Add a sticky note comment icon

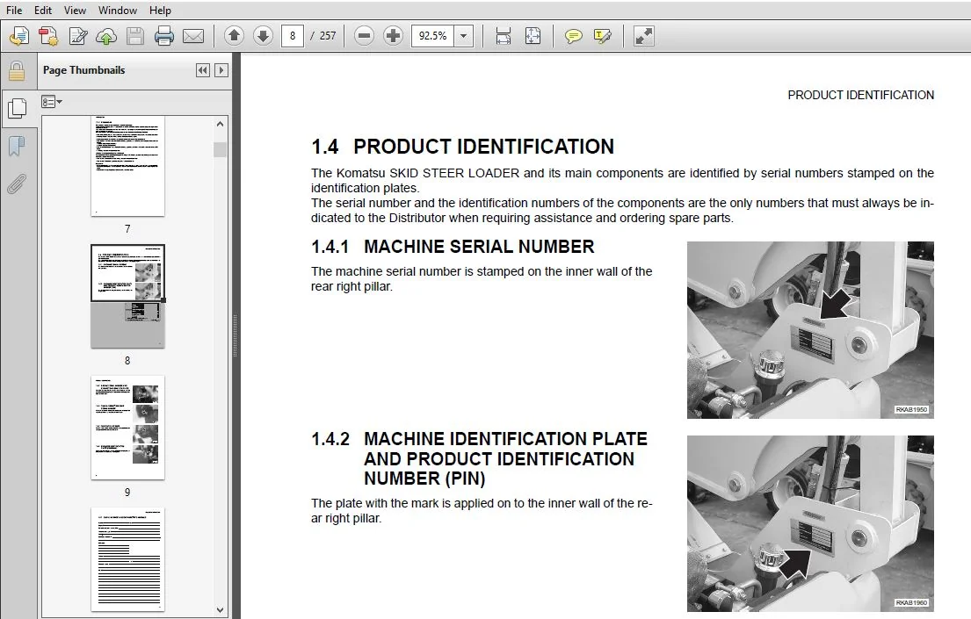tap(574, 36)
